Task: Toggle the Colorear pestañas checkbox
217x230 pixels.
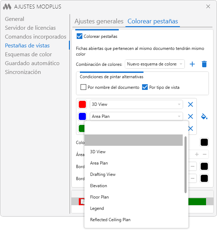Action: click(x=80, y=36)
